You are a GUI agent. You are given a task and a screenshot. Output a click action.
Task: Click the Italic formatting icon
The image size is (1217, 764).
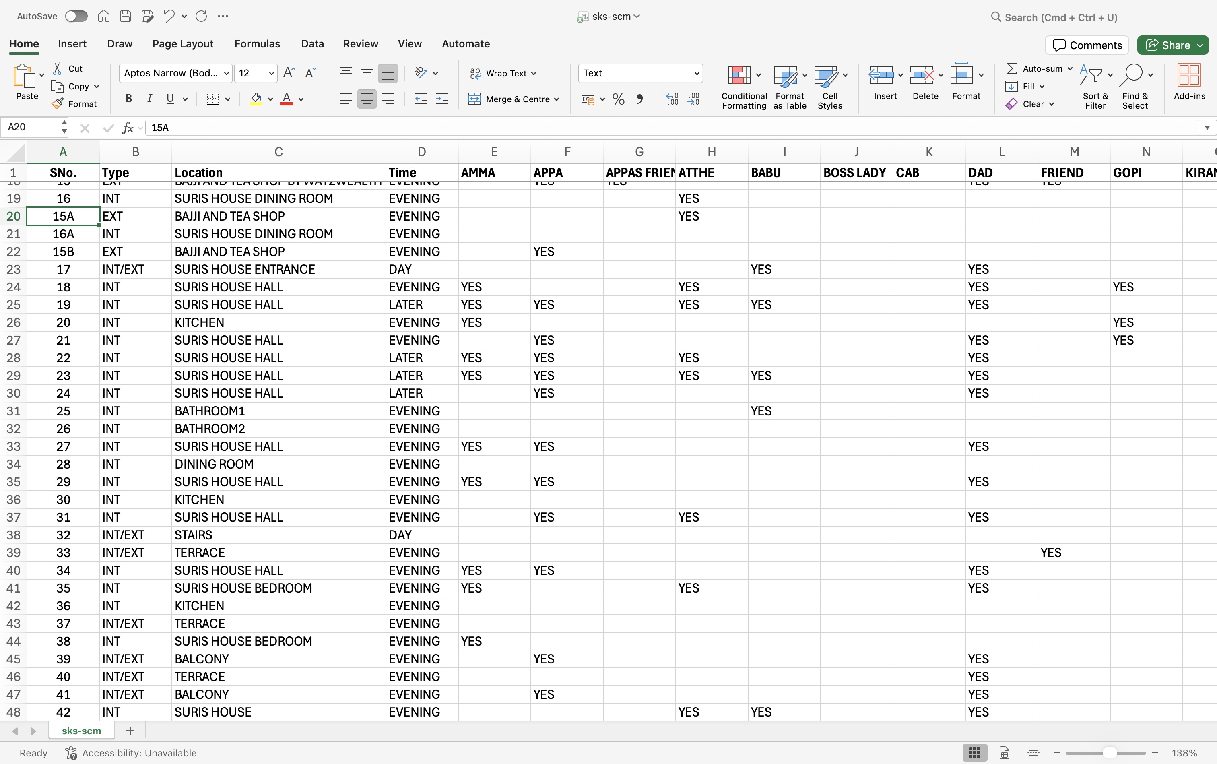[150, 99]
